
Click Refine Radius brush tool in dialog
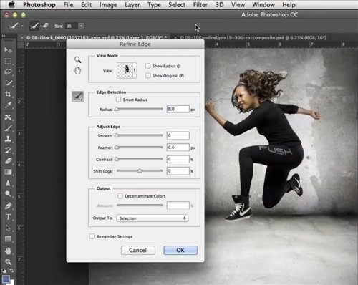point(78,97)
